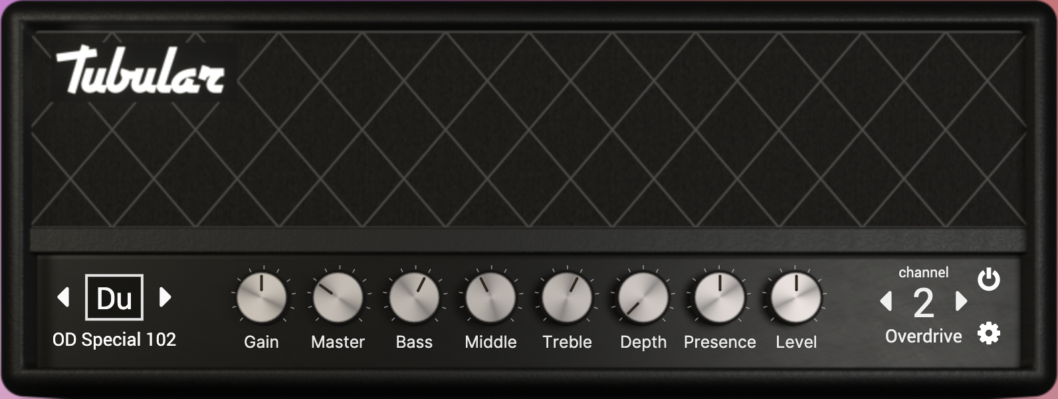This screenshot has width=1058, height=399.
Task: Click the Bass knob
Action: [x=414, y=297]
